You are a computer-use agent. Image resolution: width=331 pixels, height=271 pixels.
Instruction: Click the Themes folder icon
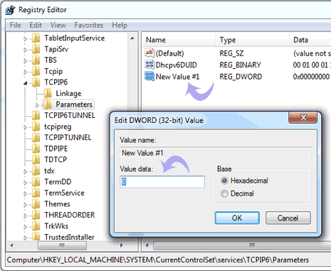coord(36,204)
